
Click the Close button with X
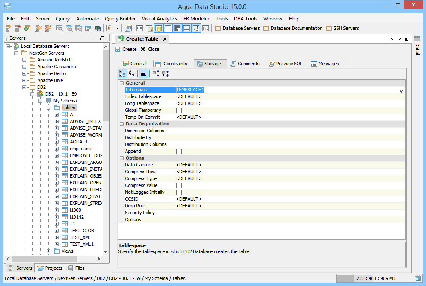click(150, 49)
